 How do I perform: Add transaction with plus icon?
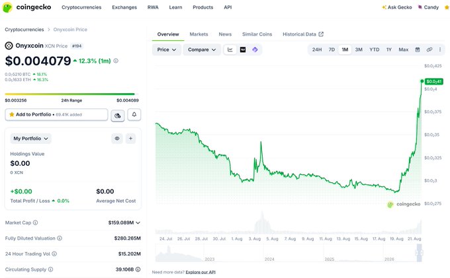coord(130,138)
